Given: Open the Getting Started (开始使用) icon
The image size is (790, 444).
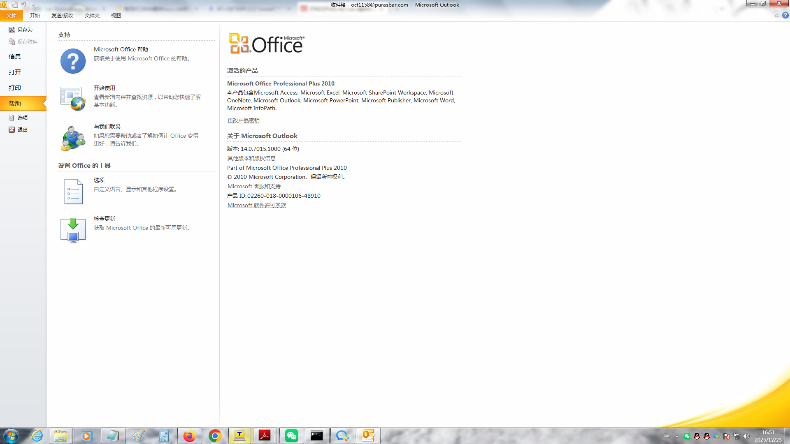Looking at the screenshot, I should pos(73,99).
